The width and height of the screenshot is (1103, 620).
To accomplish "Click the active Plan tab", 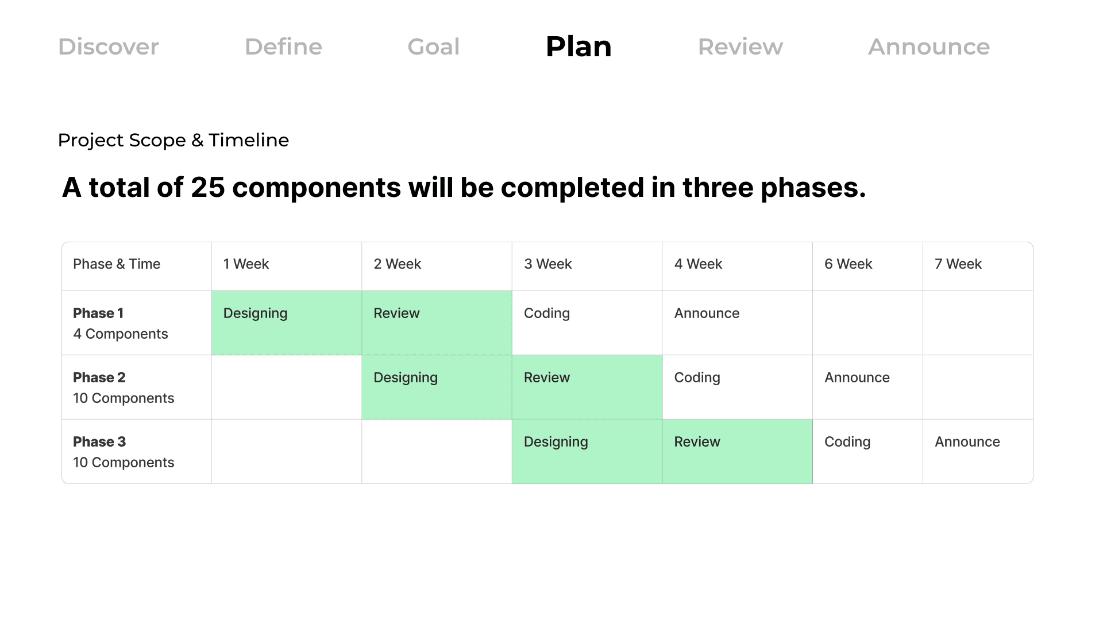I will coord(579,46).
